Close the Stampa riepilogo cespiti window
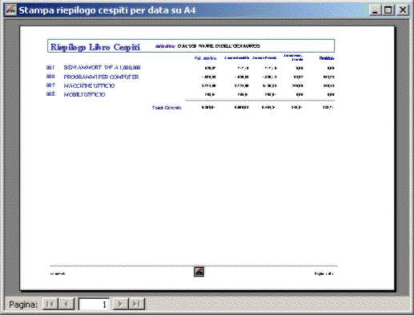The width and height of the screenshot is (414, 315). click(x=402, y=10)
